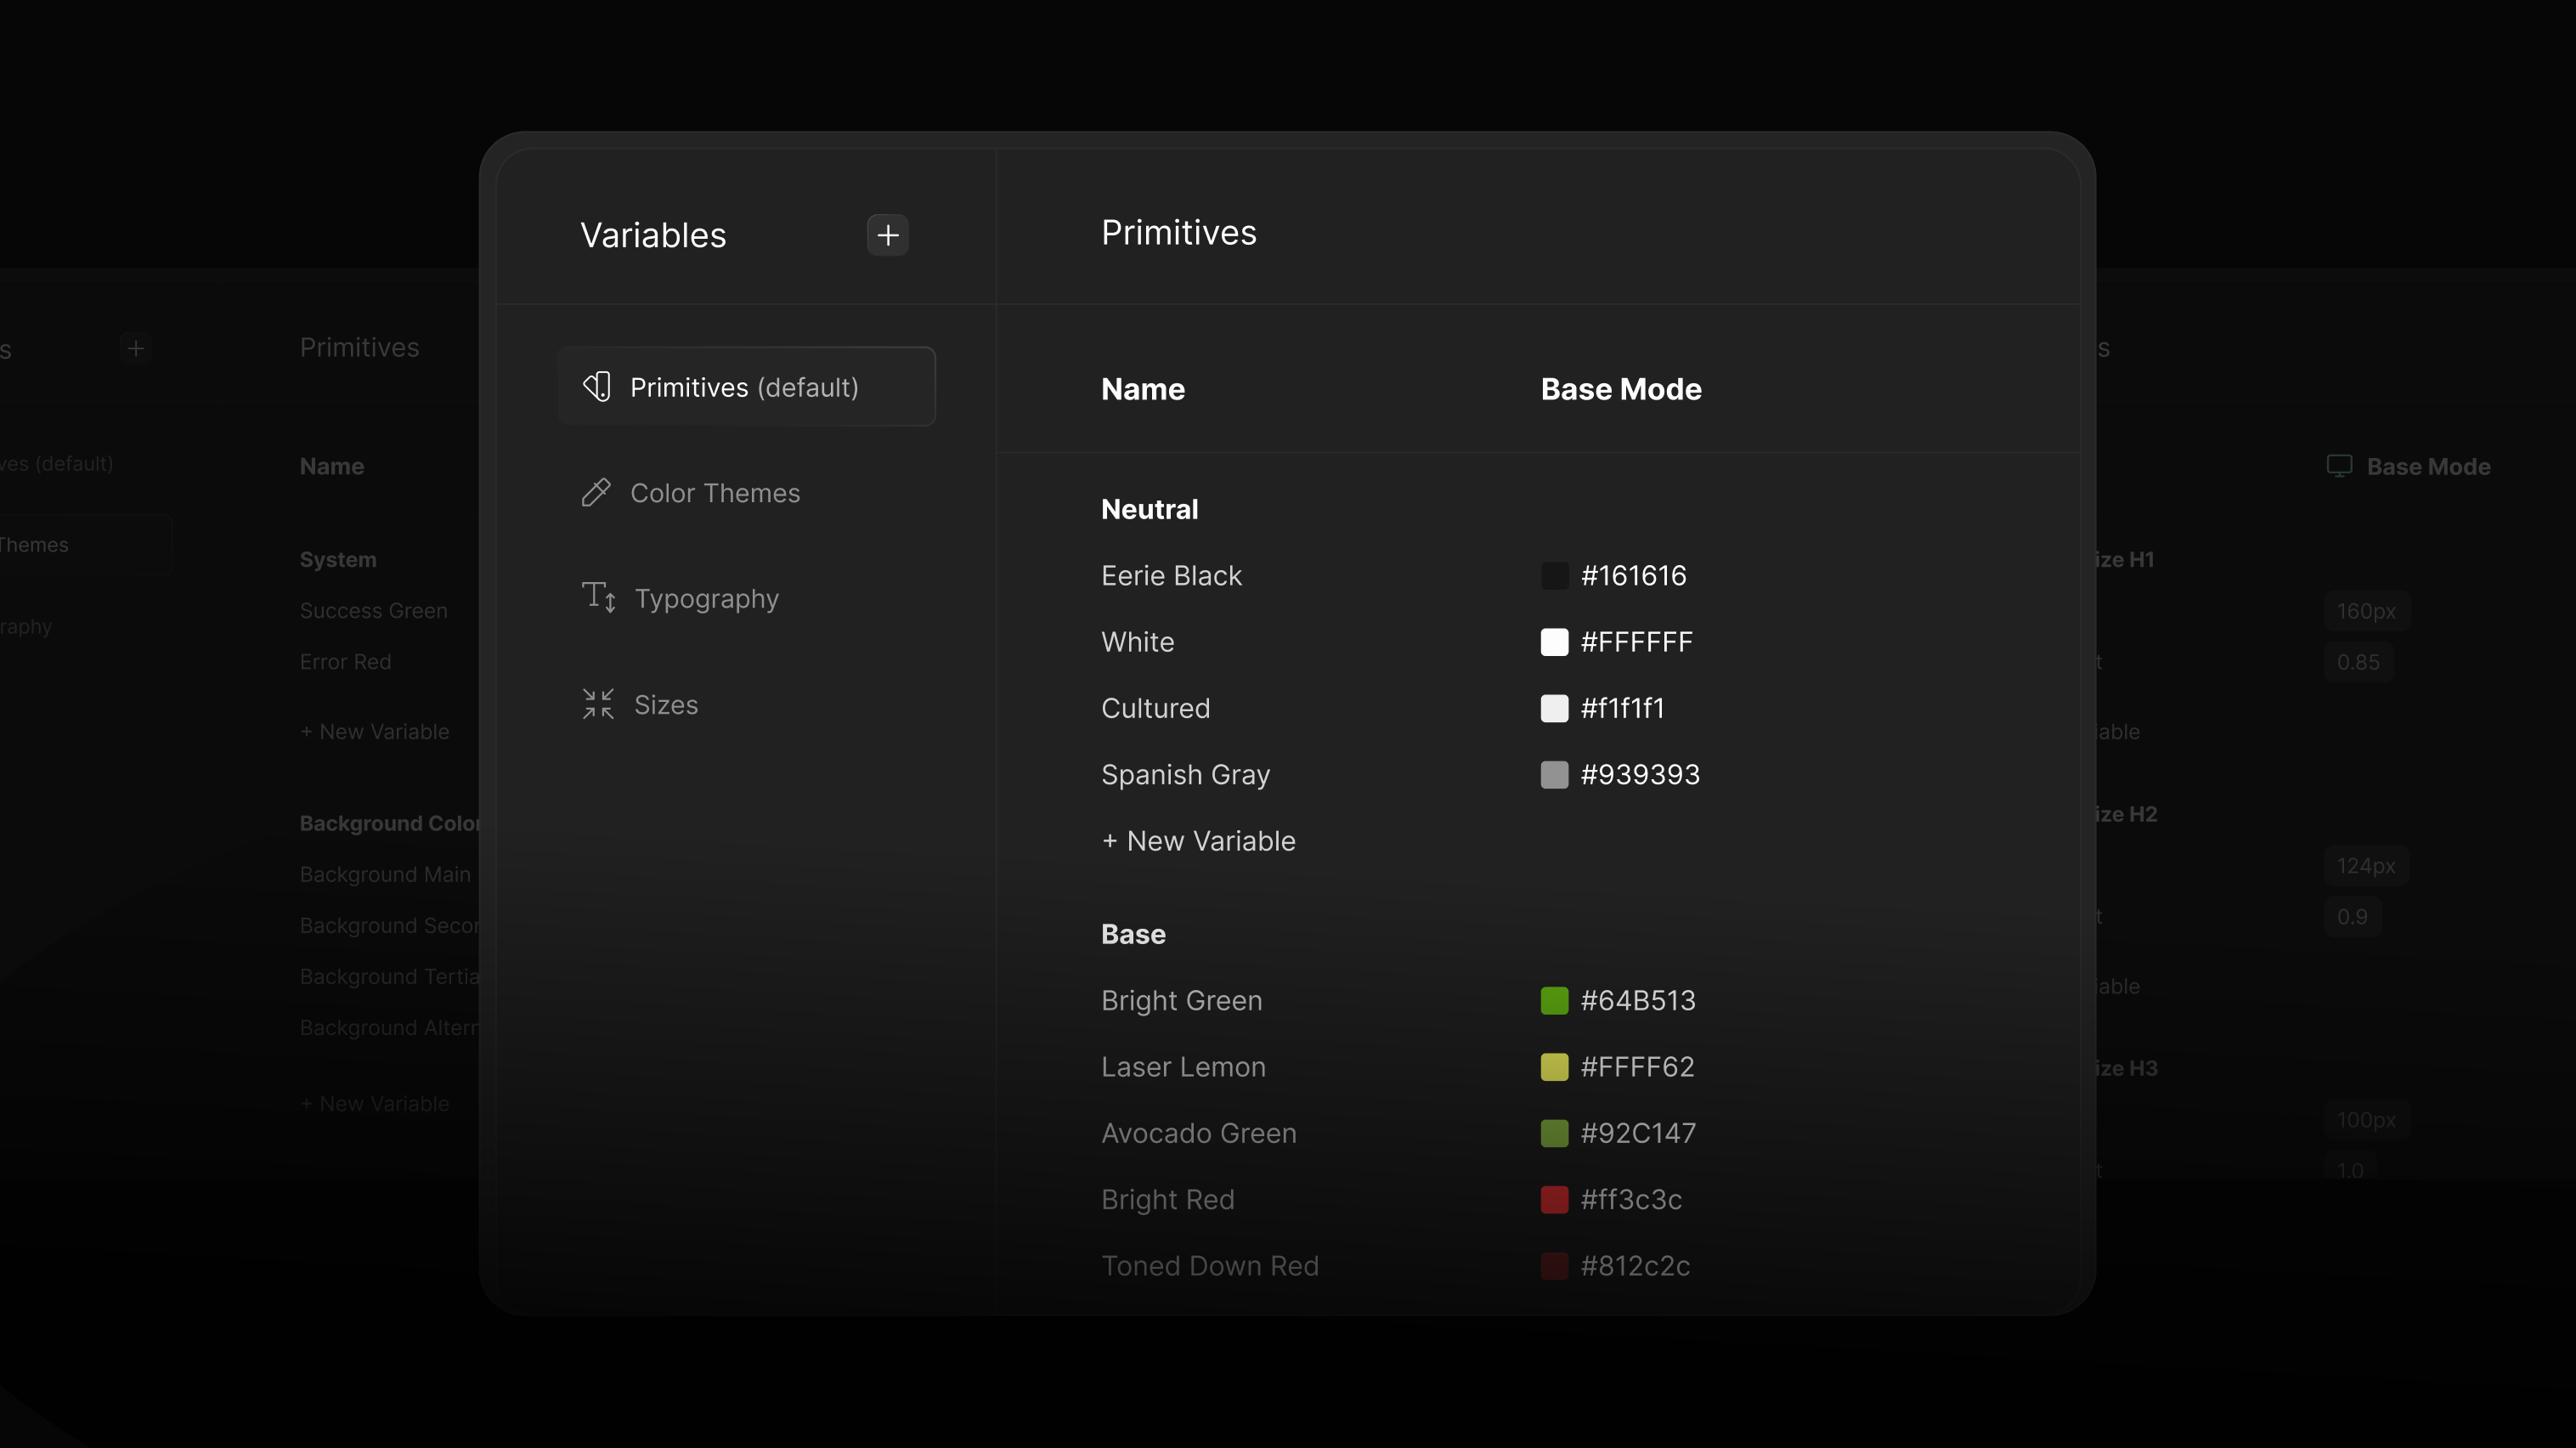Open the Color Themes collection
This screenshot has height=1448, width=2576.
[714, 493]
